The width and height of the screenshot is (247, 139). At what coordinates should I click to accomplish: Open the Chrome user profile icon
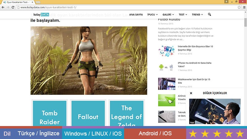(226, 2)
